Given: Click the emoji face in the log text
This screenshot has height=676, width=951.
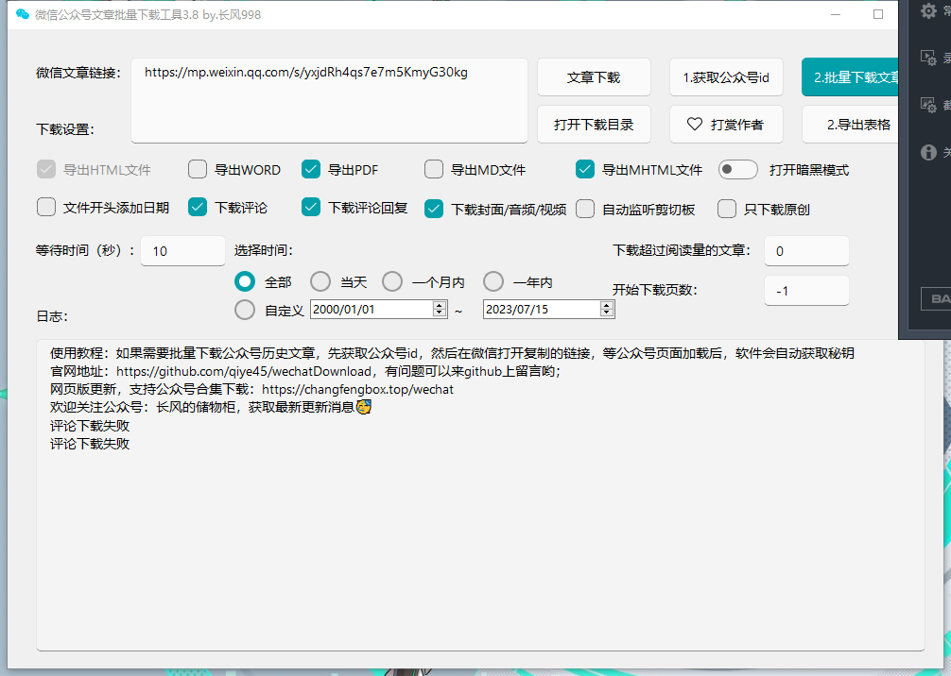Looking at the screenshot, I should pyautogui.click(x=363, y=407).
